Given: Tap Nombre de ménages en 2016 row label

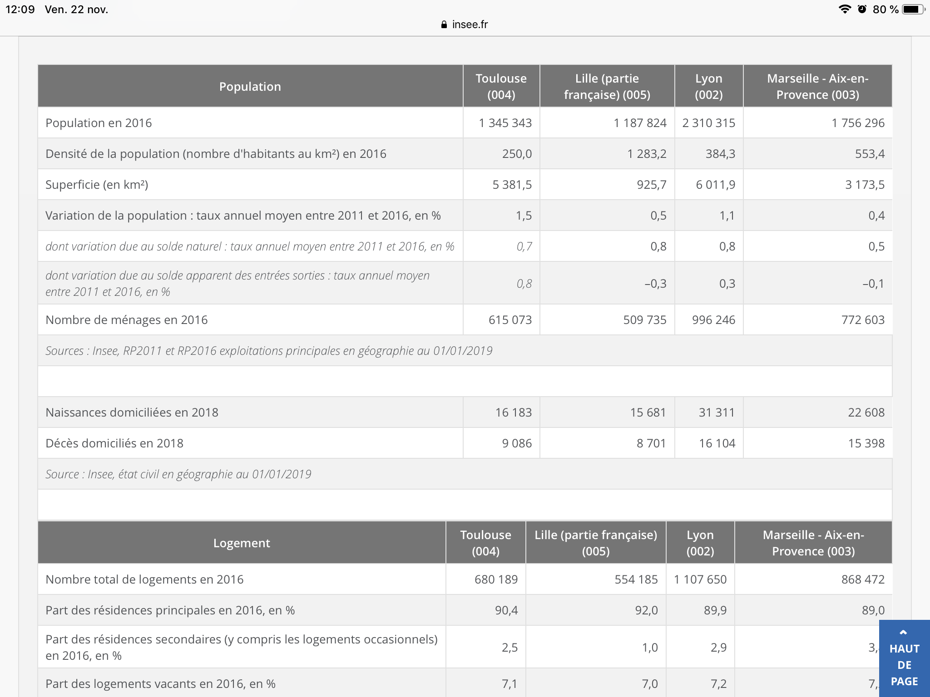Looking at the screenshot, I should tap(126, 320).
